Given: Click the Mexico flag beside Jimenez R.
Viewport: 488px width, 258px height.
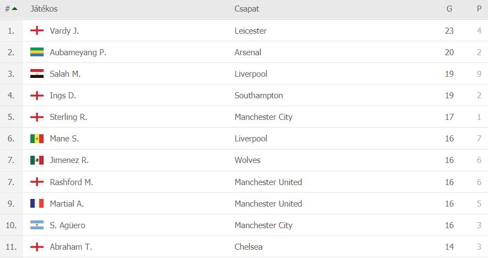Looking at the screenshot, I should point(37,160).
